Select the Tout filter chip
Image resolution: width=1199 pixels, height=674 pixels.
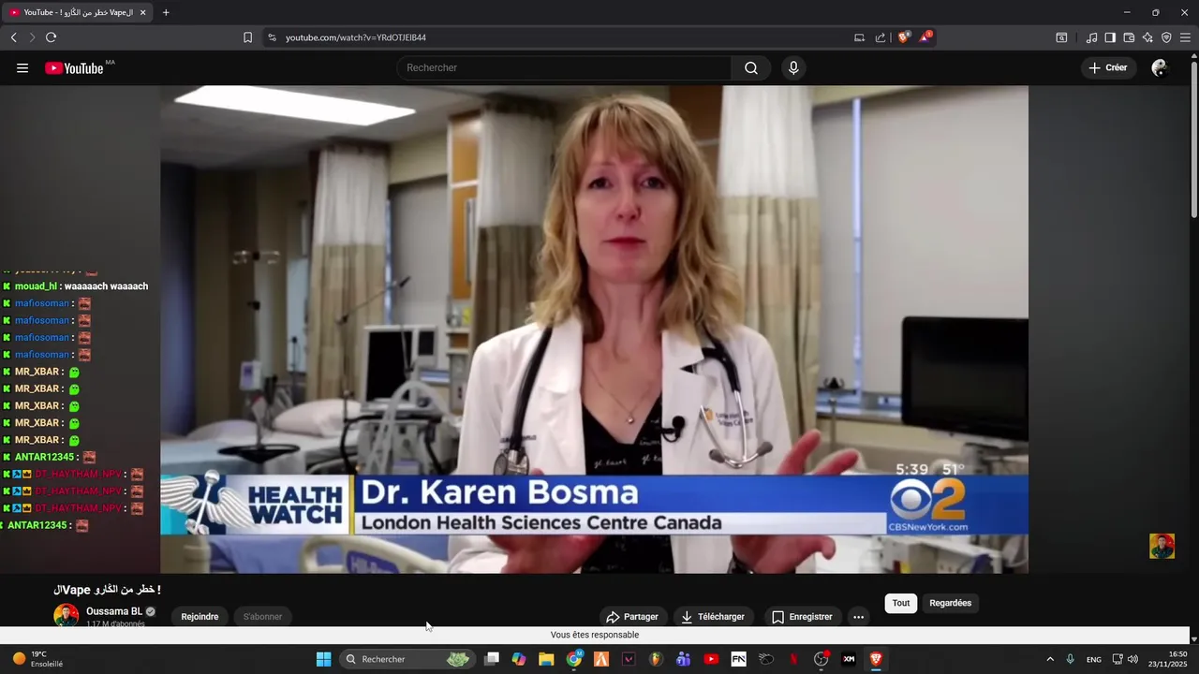click(901, 603)
